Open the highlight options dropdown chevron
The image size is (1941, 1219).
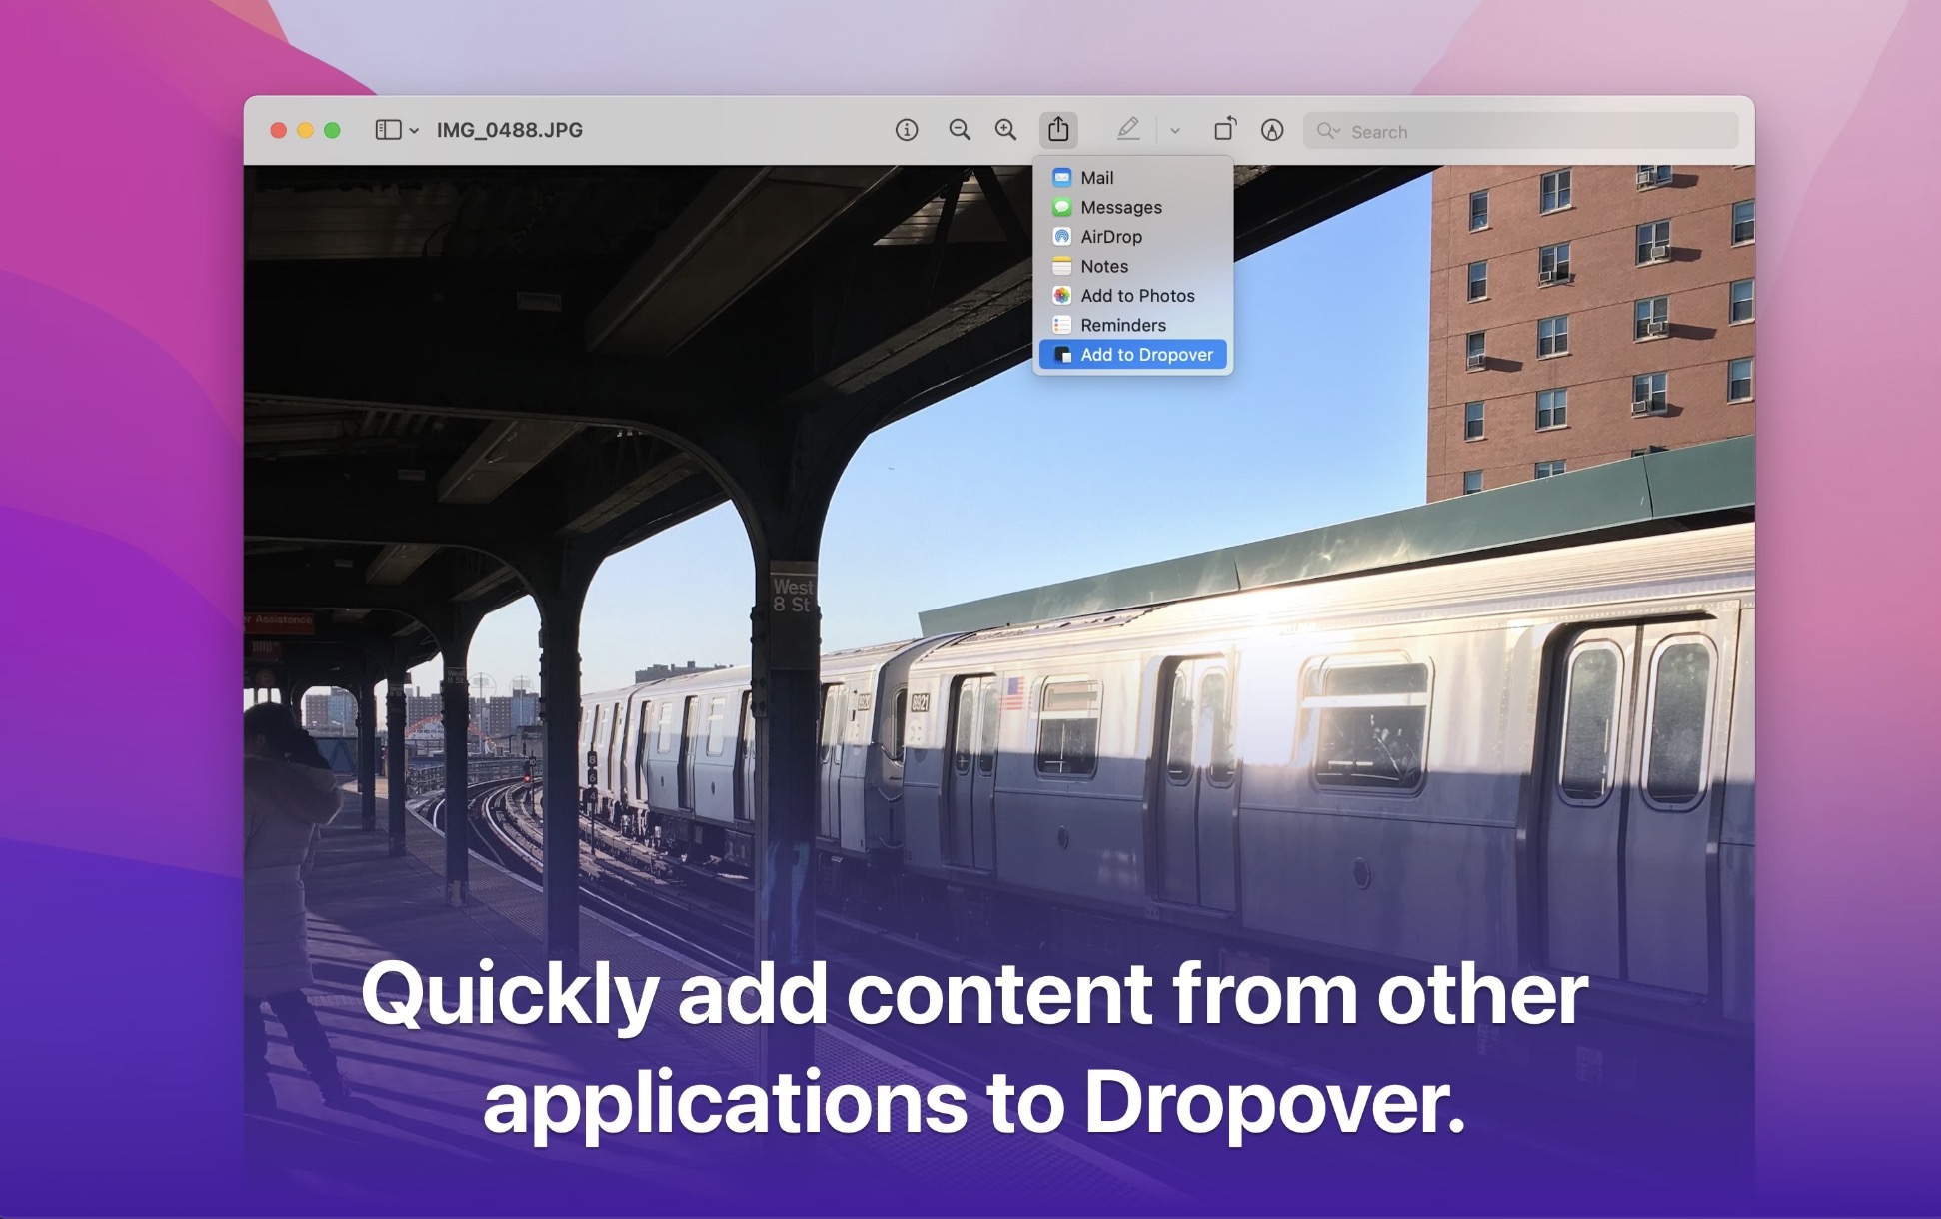1175,131
